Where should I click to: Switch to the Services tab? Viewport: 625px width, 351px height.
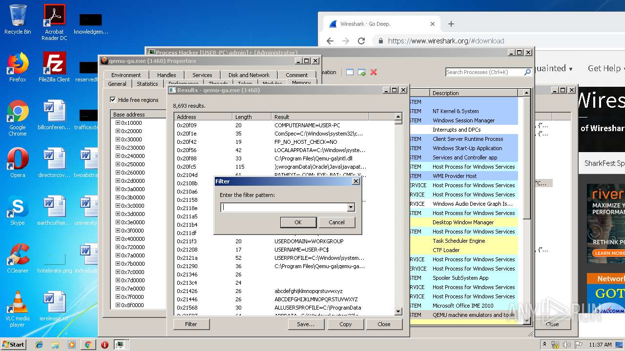tap(202, 75)
